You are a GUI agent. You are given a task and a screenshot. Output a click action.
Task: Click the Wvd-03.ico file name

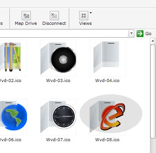(x=58, y=81)
